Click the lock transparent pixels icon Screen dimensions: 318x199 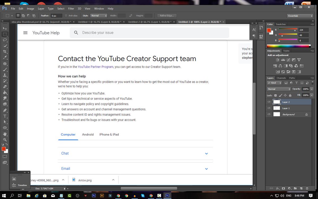(275, 95)
